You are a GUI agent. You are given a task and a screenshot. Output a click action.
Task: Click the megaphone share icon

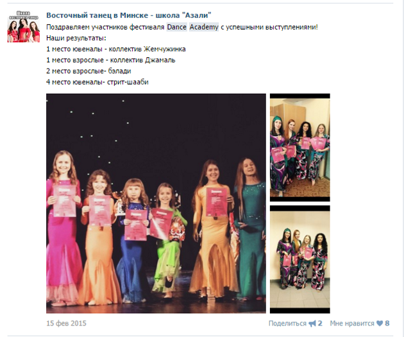pos(312,324)
